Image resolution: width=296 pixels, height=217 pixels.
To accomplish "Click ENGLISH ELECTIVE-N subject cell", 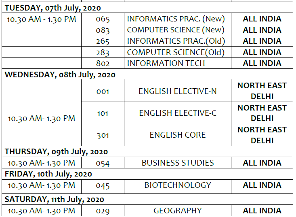I will pos(177,91).
